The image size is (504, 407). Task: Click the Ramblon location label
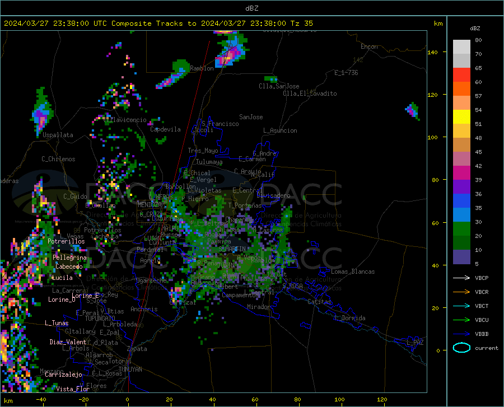(x=202, y=68)
